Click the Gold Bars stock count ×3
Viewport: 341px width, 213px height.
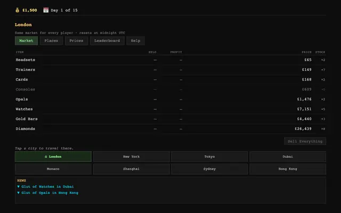[x=323, y=119]
